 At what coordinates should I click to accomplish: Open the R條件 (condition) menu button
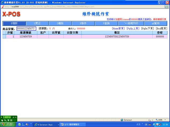coord(83,23)
